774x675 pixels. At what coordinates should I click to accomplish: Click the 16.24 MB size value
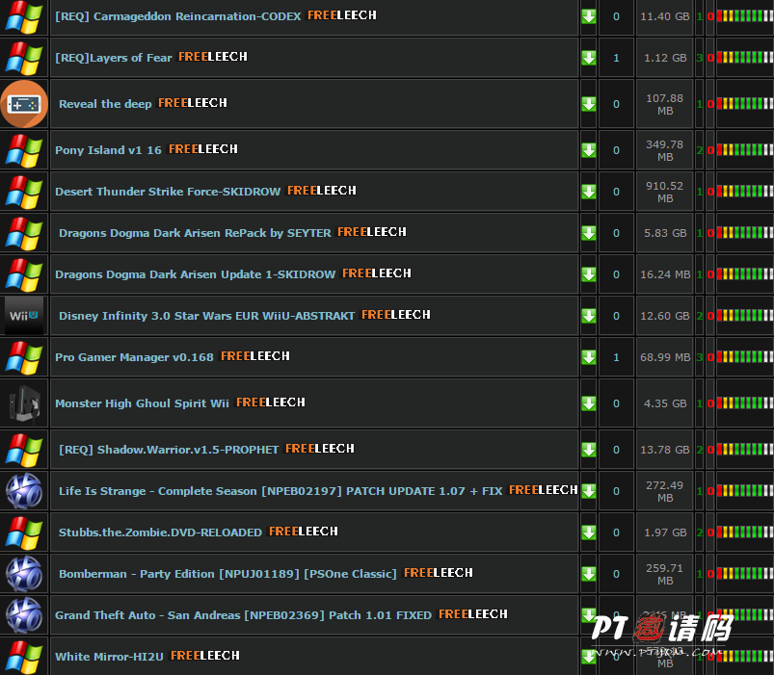pyautogui.click(x=665, y=274)
